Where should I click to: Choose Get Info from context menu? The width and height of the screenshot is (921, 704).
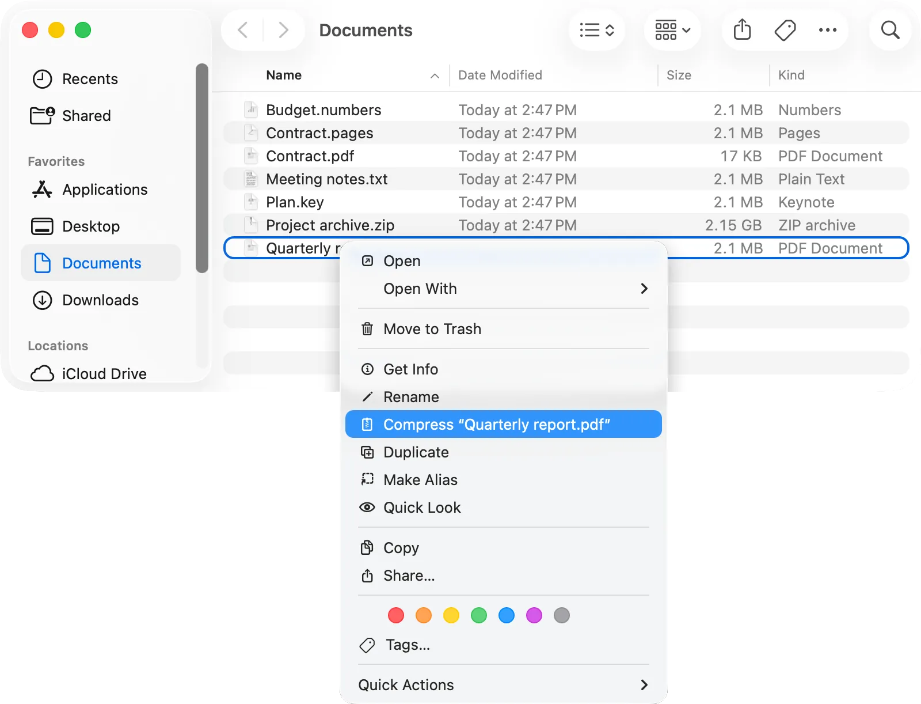[x=504, y=369]
